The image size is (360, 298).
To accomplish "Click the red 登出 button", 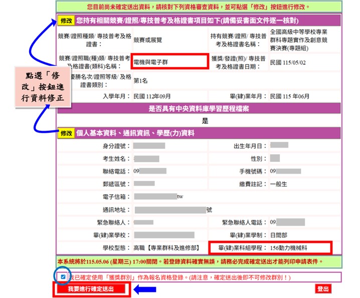I will pos(323,289).
